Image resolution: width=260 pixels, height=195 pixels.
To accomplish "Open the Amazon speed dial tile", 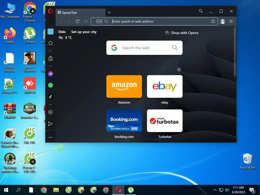I will [124, 86].
